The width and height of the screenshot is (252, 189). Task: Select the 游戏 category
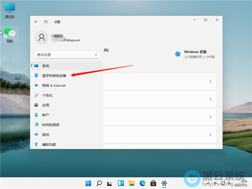(x=45, y=135)
